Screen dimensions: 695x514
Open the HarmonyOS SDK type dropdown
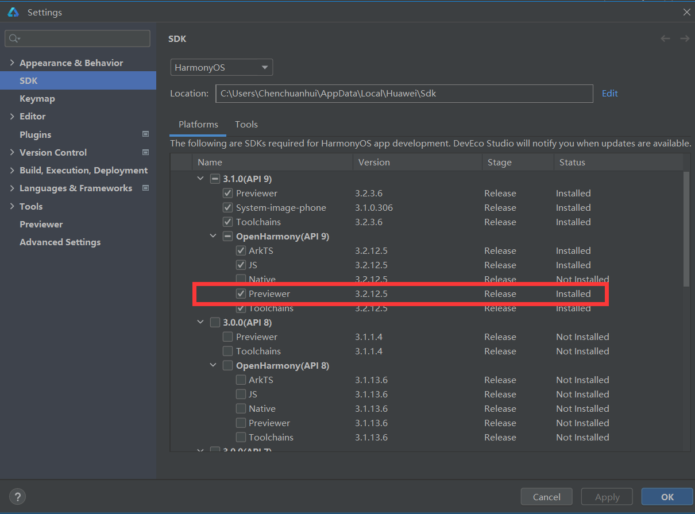[x=222, y=67]
